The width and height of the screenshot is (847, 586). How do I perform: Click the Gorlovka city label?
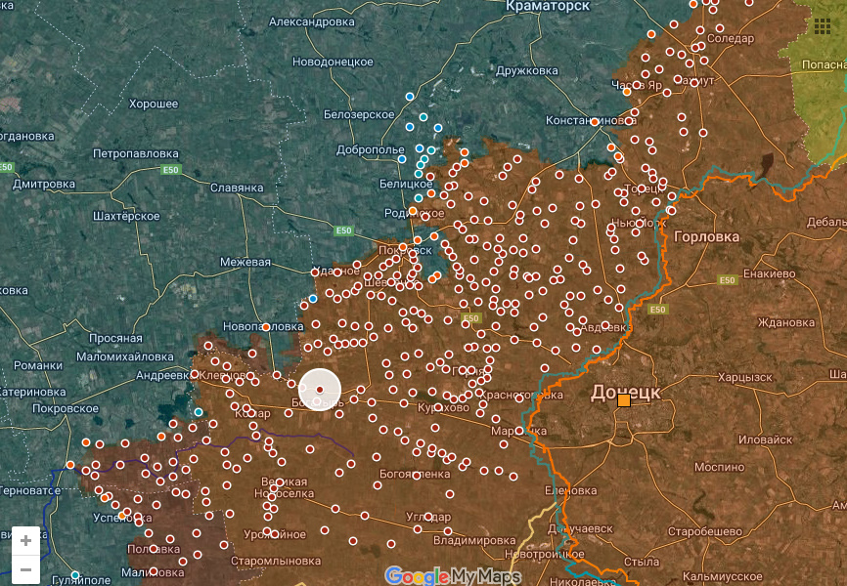pyautogui.click(x=706, y=236)
